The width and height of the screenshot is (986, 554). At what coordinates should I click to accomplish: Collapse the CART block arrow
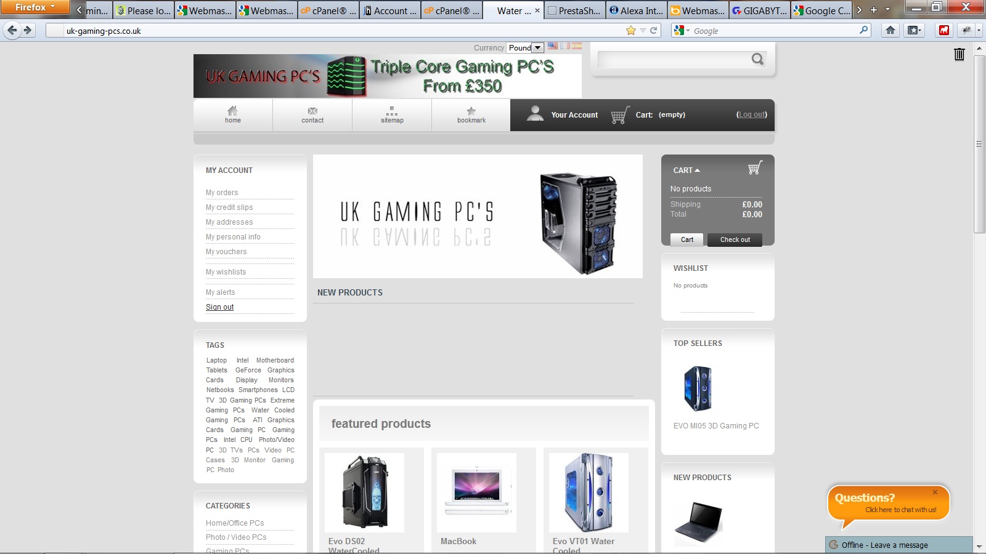click(697, 171)
